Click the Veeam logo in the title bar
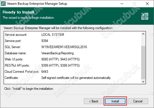Screen dimensions: 154x108 tap(3, 4)
